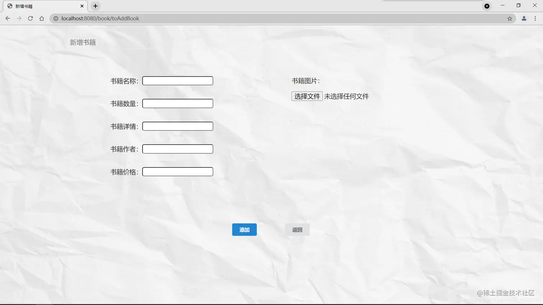Minimize the browser window
Screen dimensions: 543x305
point(503,5)
